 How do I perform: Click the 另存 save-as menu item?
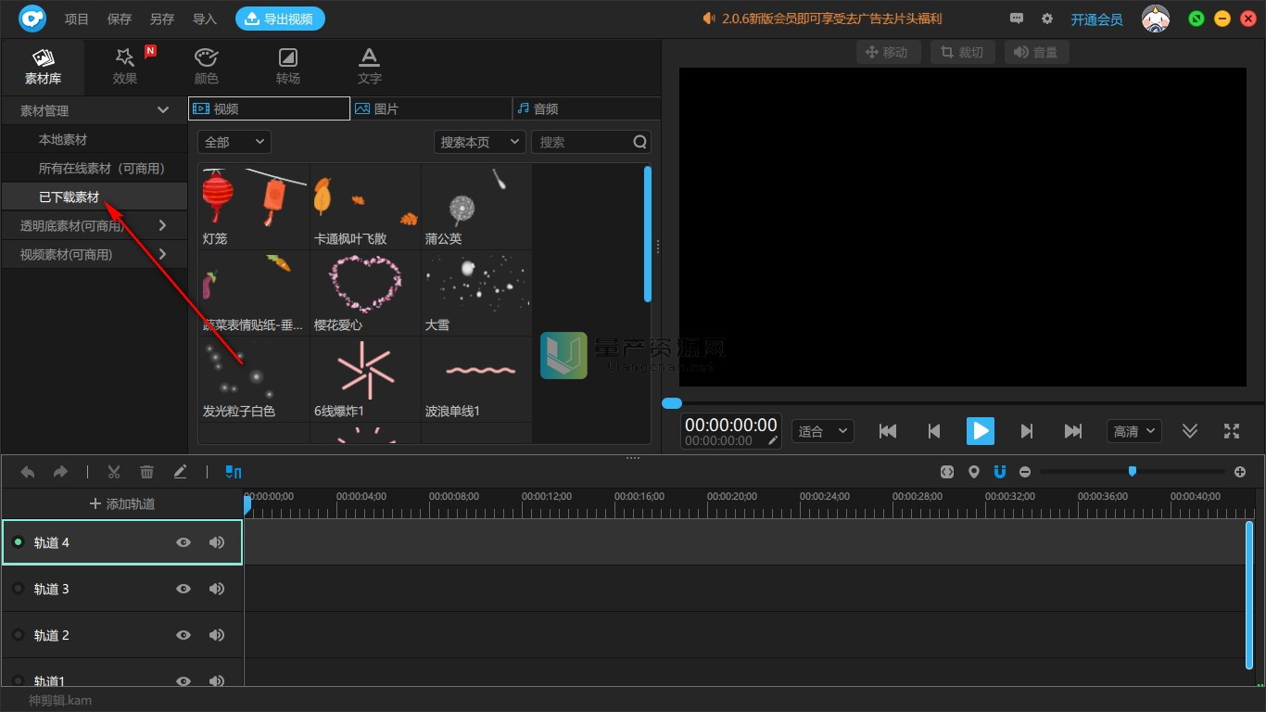pos(162,19)
